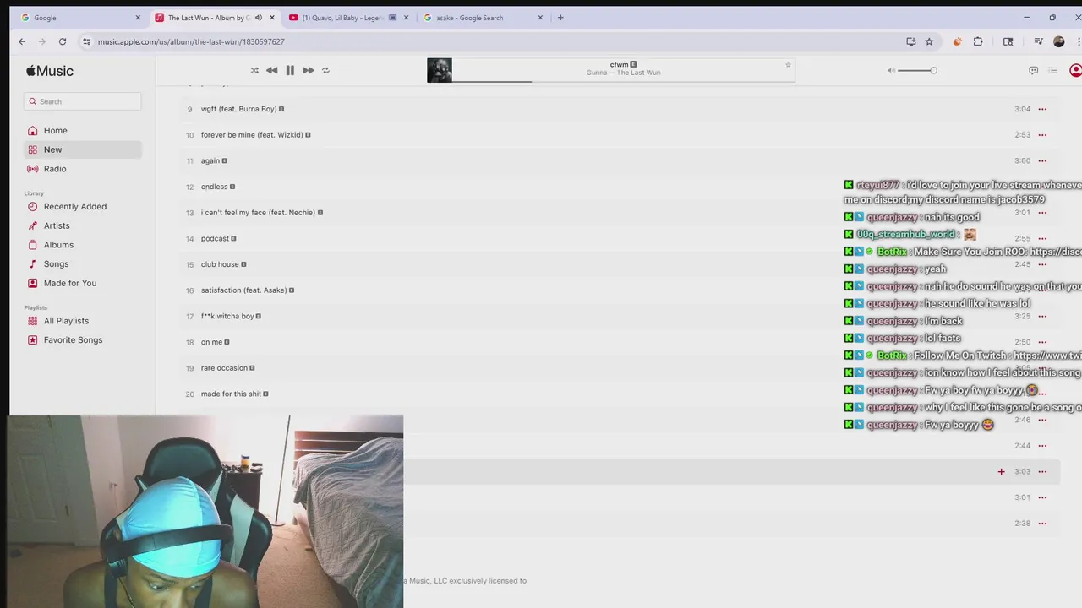
Task: Bookmark this page with the star icon
Action: coord(929,41)
